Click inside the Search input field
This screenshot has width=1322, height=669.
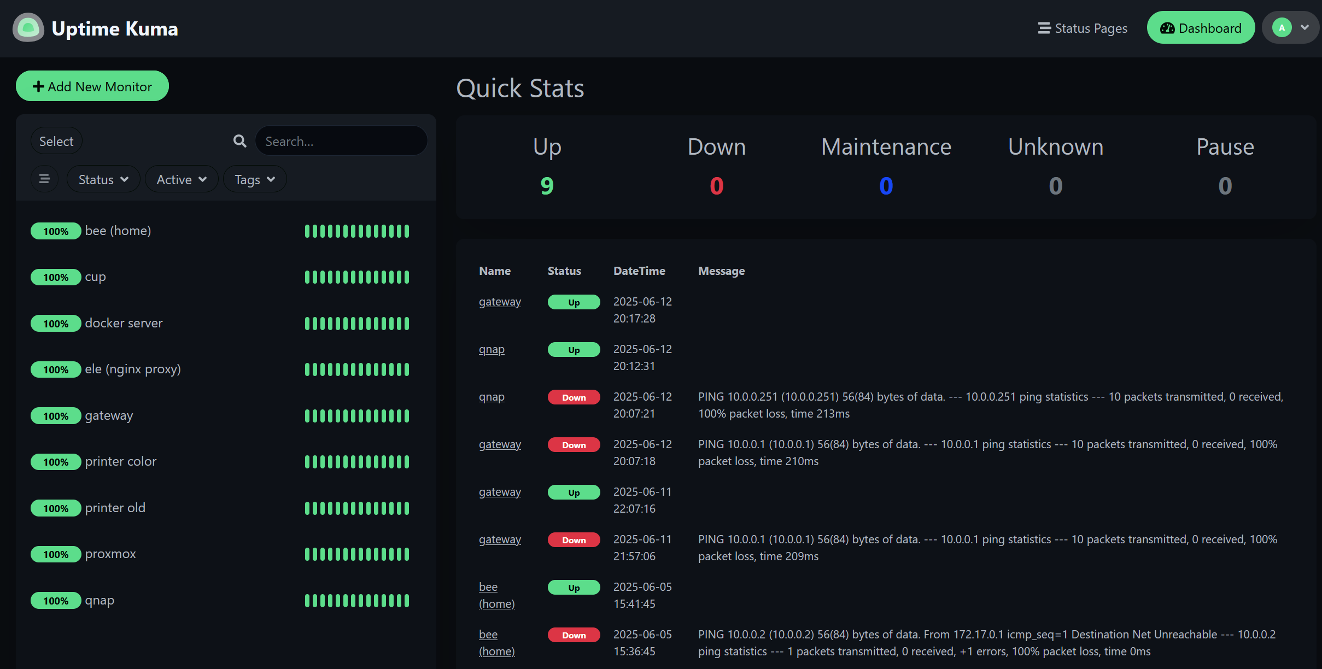click(x=341, y=140)
